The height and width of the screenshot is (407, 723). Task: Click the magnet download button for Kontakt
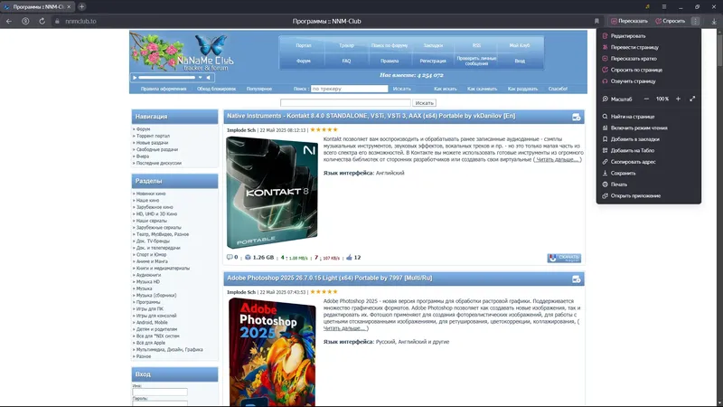point(564,258)
